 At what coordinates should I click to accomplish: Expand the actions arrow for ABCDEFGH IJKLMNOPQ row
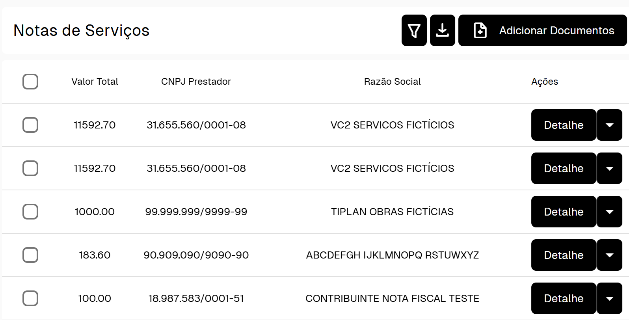(x=609, y=255)
